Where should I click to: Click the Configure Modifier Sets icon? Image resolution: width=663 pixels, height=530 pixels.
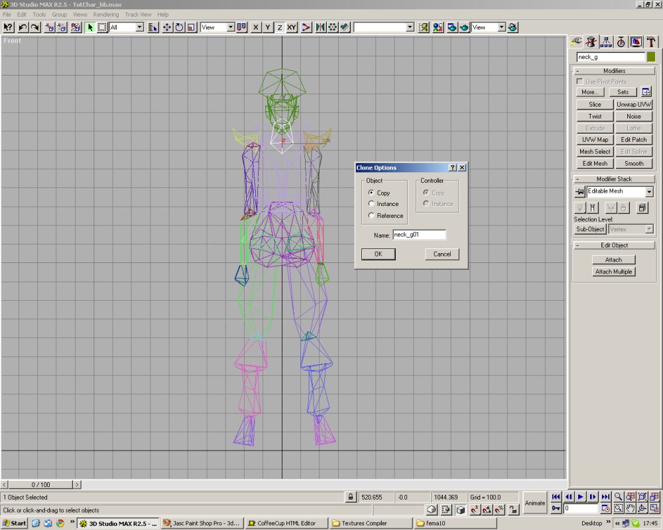646,91
